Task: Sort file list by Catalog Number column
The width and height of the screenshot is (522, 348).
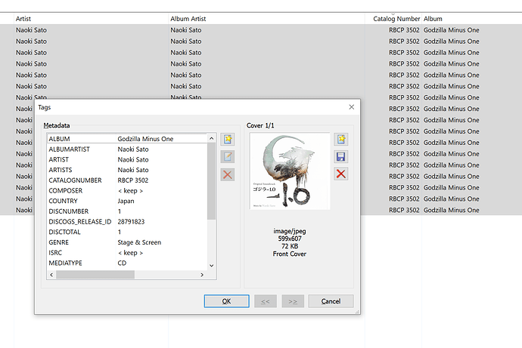Action: click(393, 19)
